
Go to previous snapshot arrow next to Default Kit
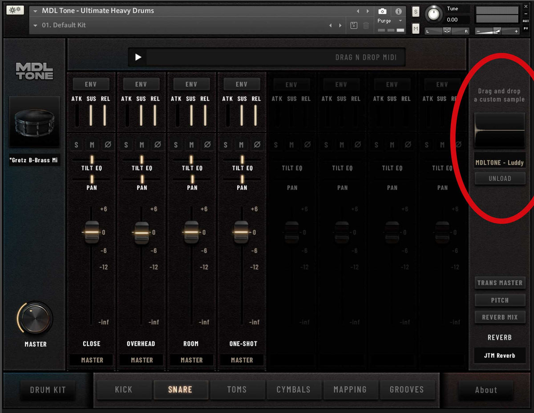click(330, 25)
